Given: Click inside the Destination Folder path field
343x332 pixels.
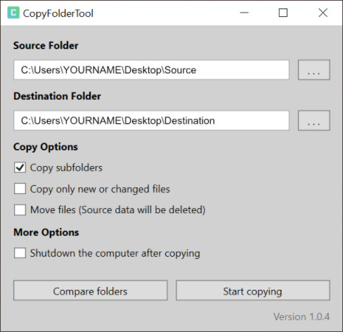Looking at the screenshot, I should click(151, 120).
